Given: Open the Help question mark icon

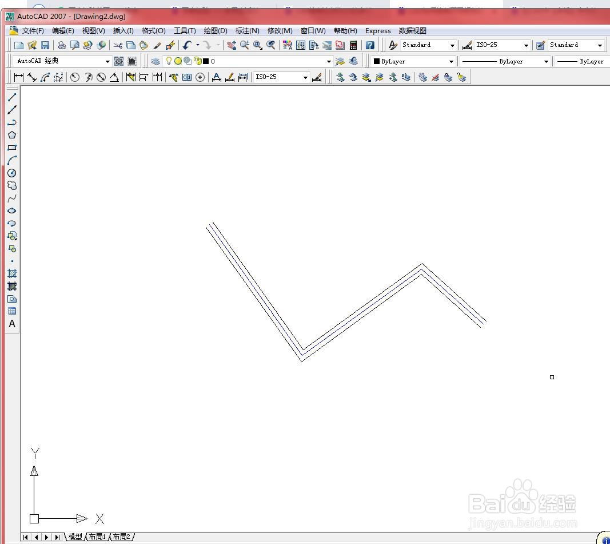Looking at the screenshot, I should click(370, 45).
